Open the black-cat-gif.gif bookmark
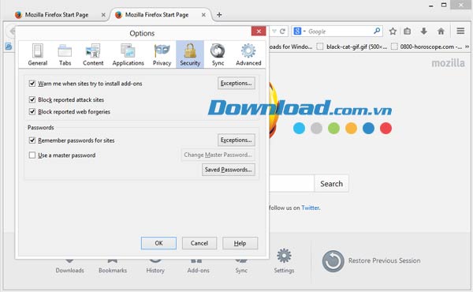This screenshot has width=473, height=292. pyautogui.click(x=352, y=47)
